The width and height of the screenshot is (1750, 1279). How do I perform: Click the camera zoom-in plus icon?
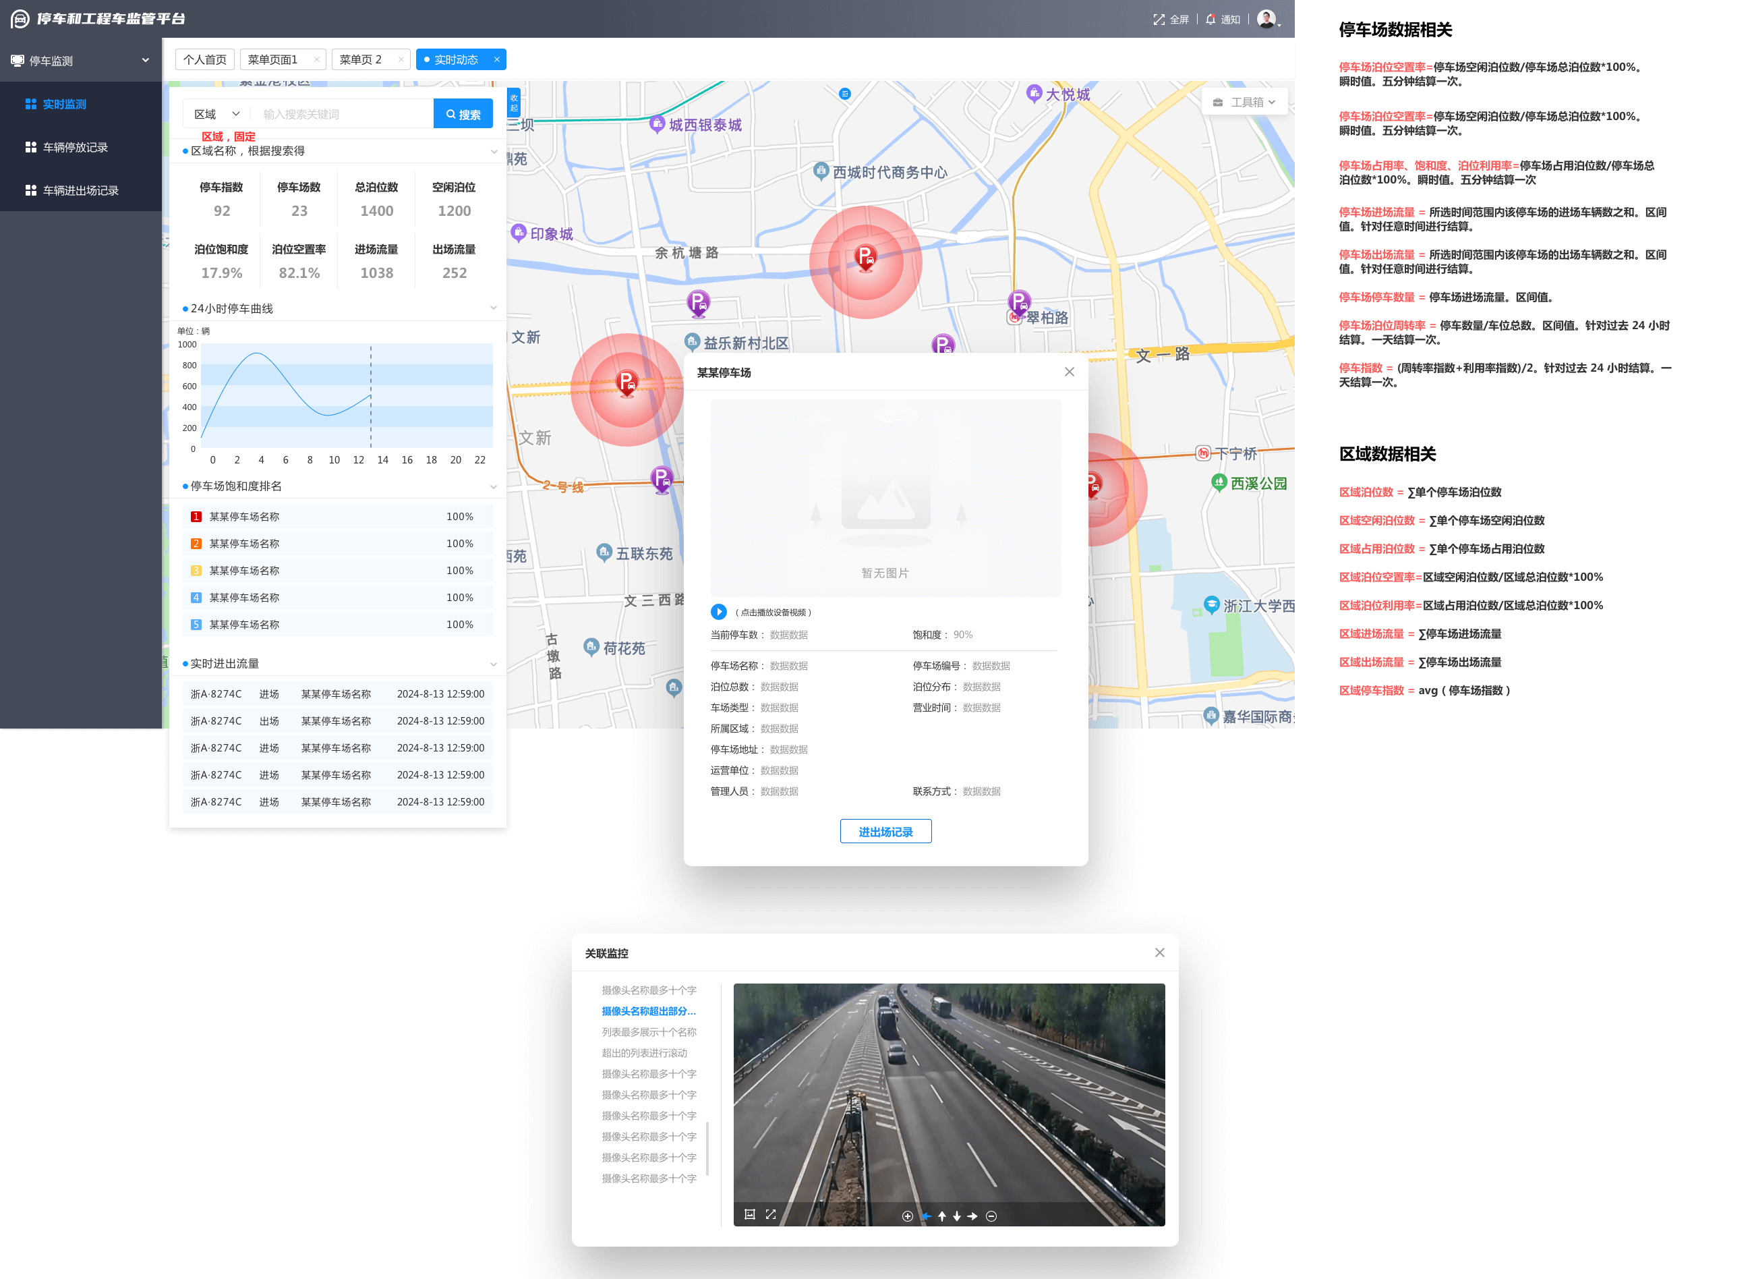907,1216
